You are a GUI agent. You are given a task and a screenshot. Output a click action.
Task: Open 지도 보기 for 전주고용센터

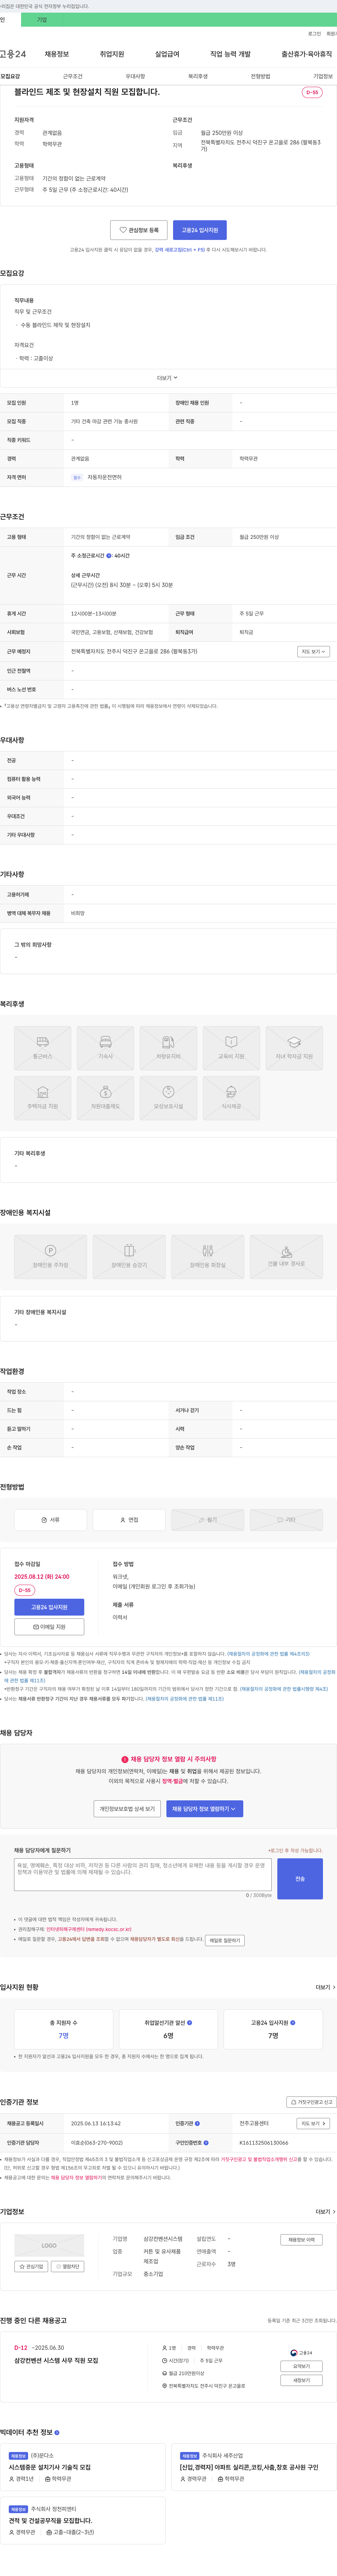(x=313, y=2123)
